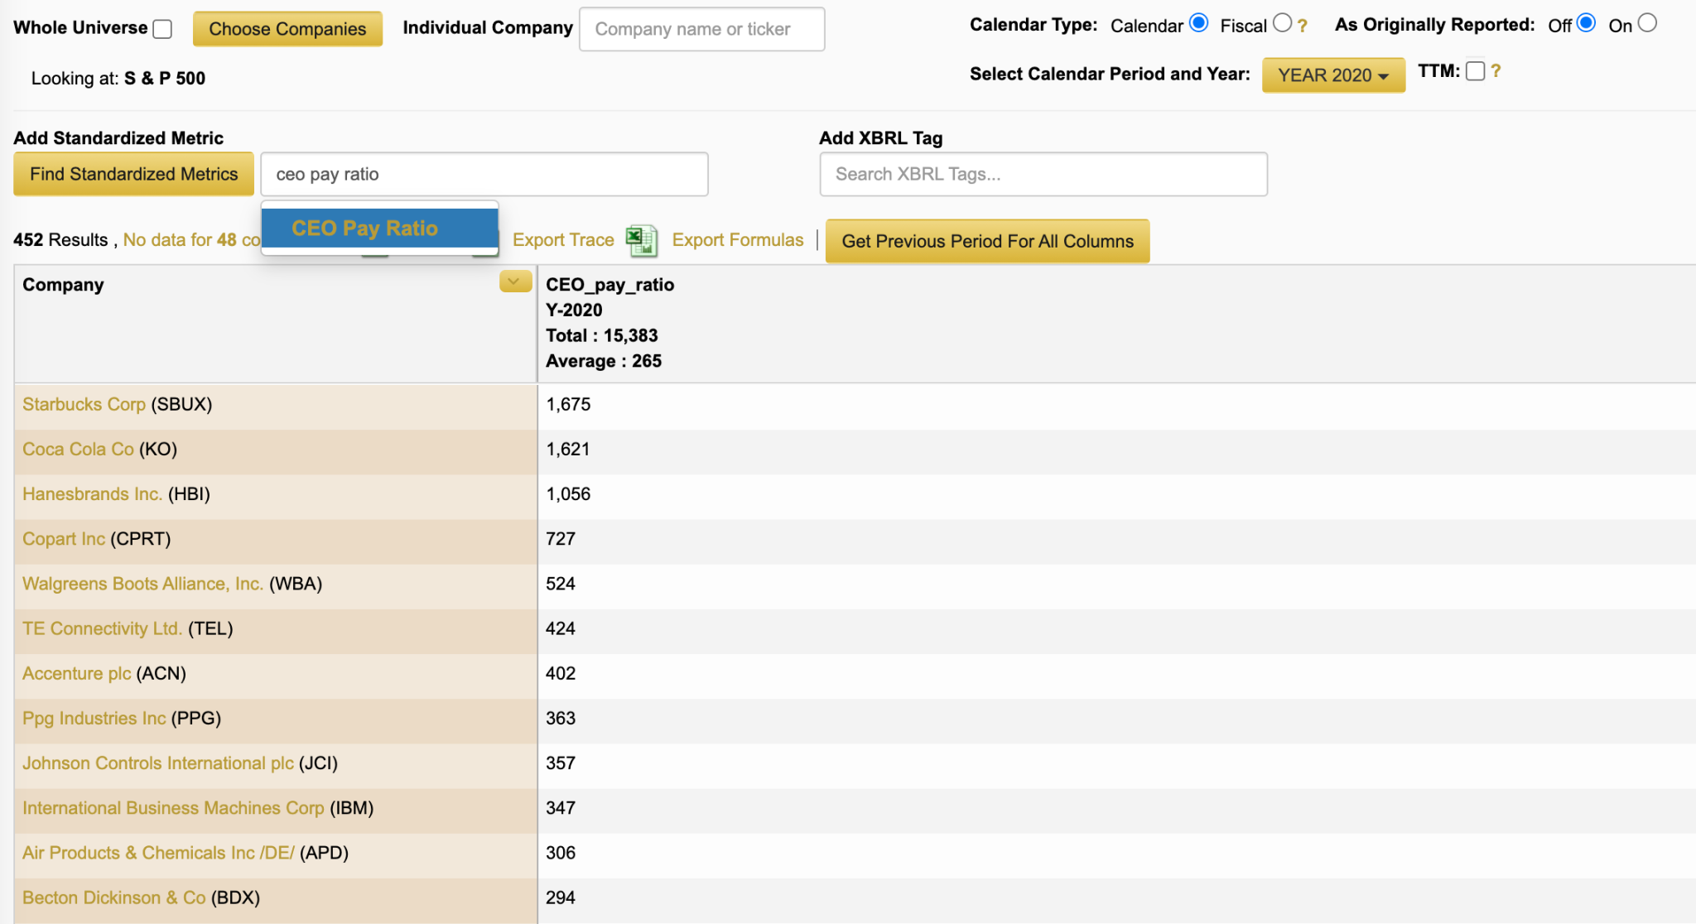
Task: Toggle the Whole Universe checkbox
Action: pyautogui.click(x=163, y=29)
